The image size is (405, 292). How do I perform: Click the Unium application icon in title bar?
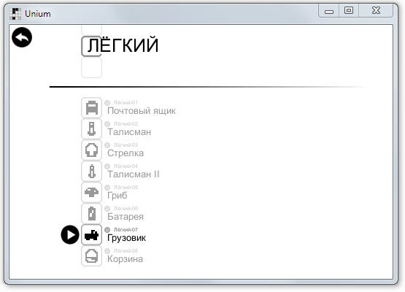[x=15, y=14]
